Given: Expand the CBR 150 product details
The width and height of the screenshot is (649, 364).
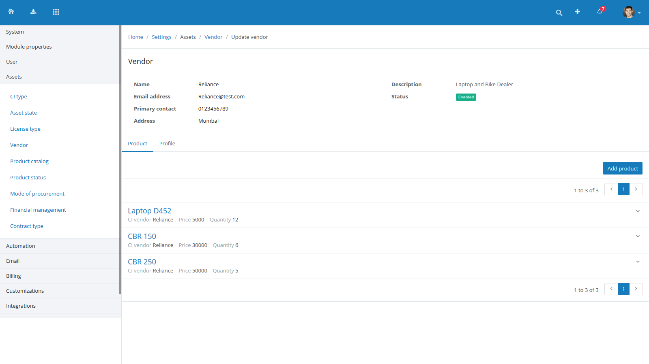Looking at the screenshot, I should point(638,236).
